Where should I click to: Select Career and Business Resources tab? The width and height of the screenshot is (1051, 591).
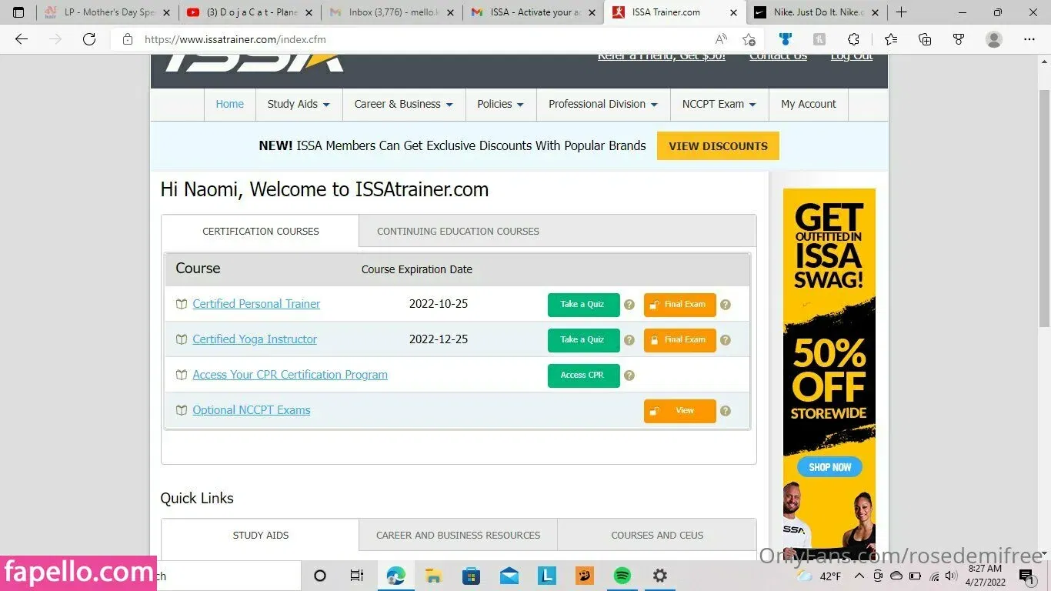pos(458,535)
